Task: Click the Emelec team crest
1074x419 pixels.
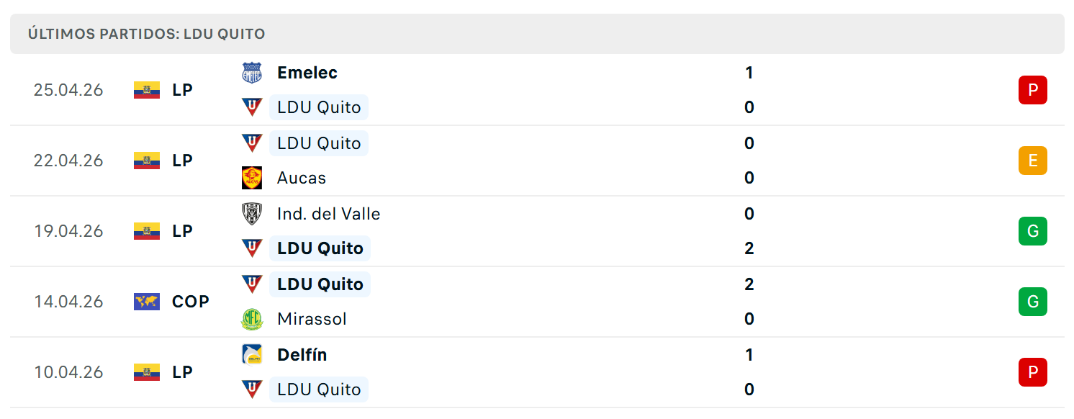Action: (252, 73)
